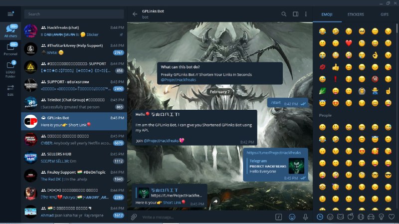
Task: Insert the sunglasses face emoji
Action: 388,175
